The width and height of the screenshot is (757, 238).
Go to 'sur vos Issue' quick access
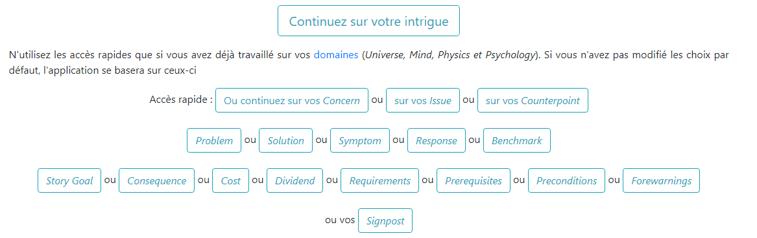click(423, 100)
